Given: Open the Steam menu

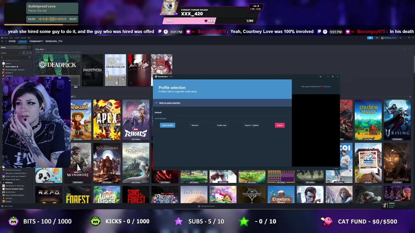Looking at the screenshot, I should point(5,38).
